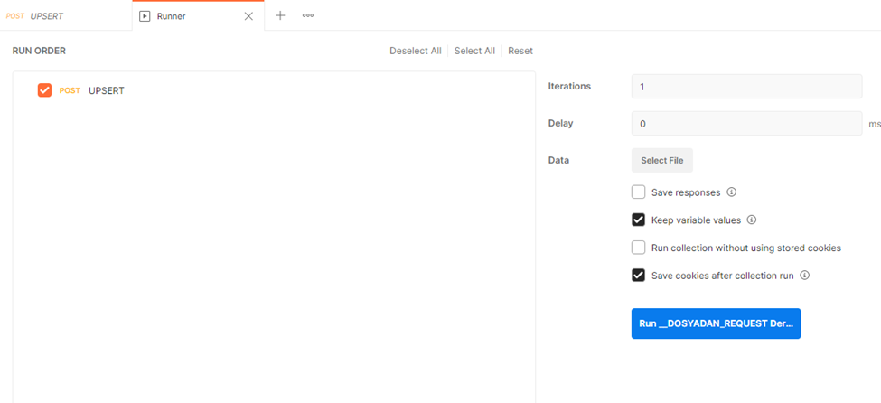Uncheck Save cookies after collection run

[638, 276]
